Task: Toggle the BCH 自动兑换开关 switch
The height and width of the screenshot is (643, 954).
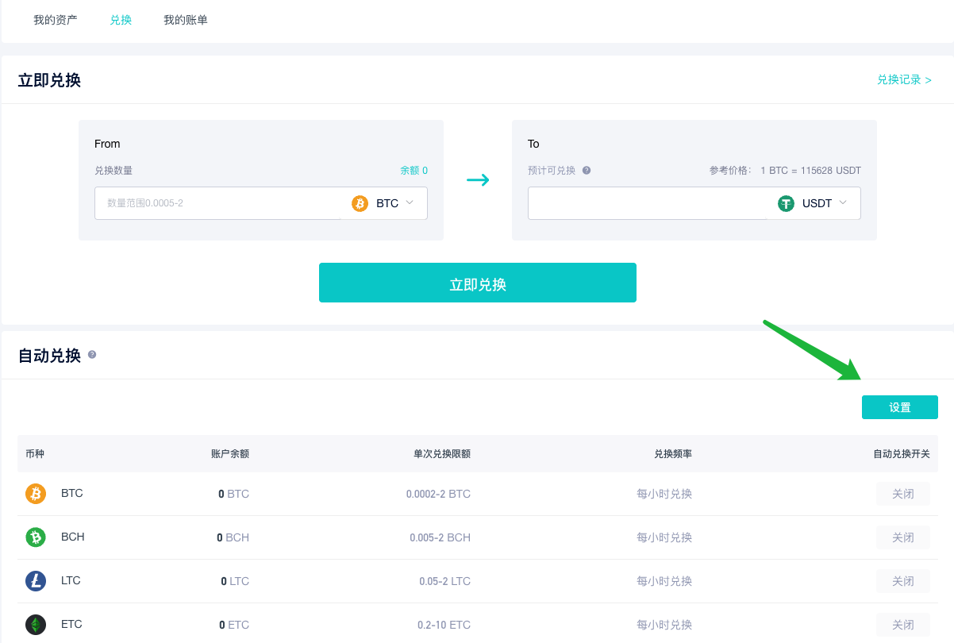Action: [902, 537]
